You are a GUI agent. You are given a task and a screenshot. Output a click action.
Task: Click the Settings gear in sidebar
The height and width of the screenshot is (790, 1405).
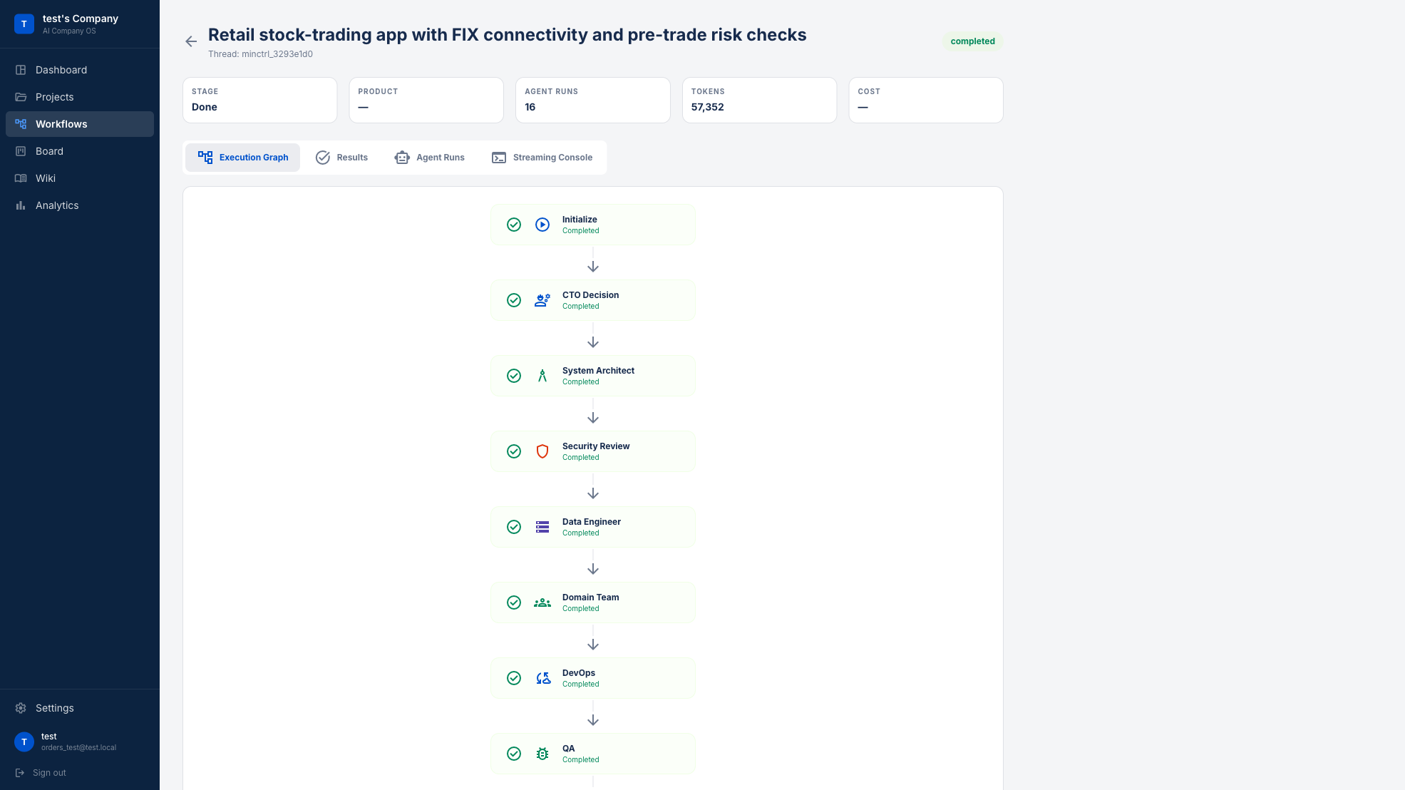[x=21, y=708]
